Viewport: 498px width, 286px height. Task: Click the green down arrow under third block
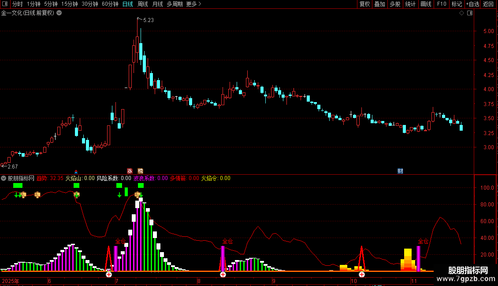119,195
